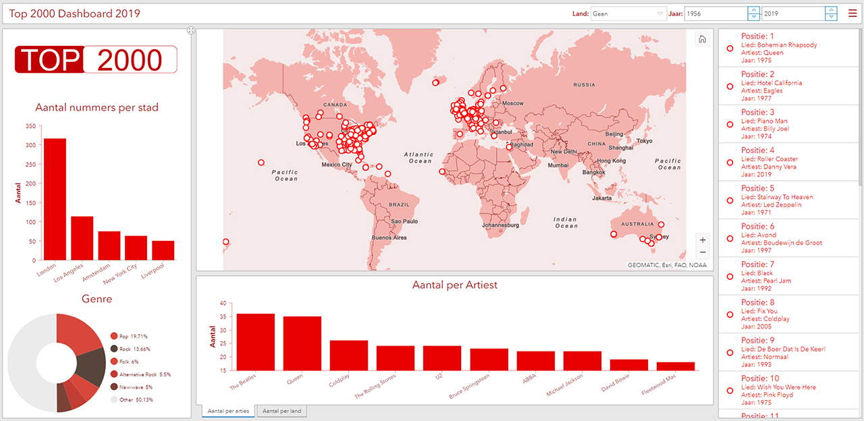Expand the left panel with corner icon
Viewport: 864px width, 421px height.
point(191,30)
